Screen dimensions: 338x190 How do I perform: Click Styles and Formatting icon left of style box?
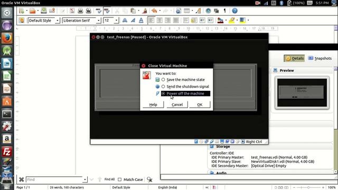[x=21, y=21]
